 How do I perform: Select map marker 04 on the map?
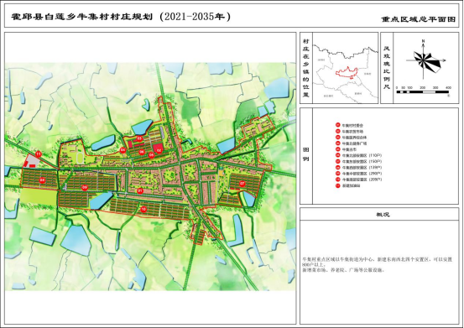pos(123,150)
